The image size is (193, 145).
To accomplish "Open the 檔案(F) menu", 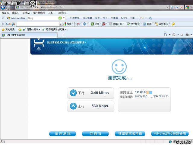I will click(x=5, y=13).
